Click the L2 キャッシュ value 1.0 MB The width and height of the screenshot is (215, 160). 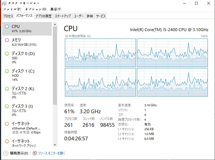pos(149,134)
